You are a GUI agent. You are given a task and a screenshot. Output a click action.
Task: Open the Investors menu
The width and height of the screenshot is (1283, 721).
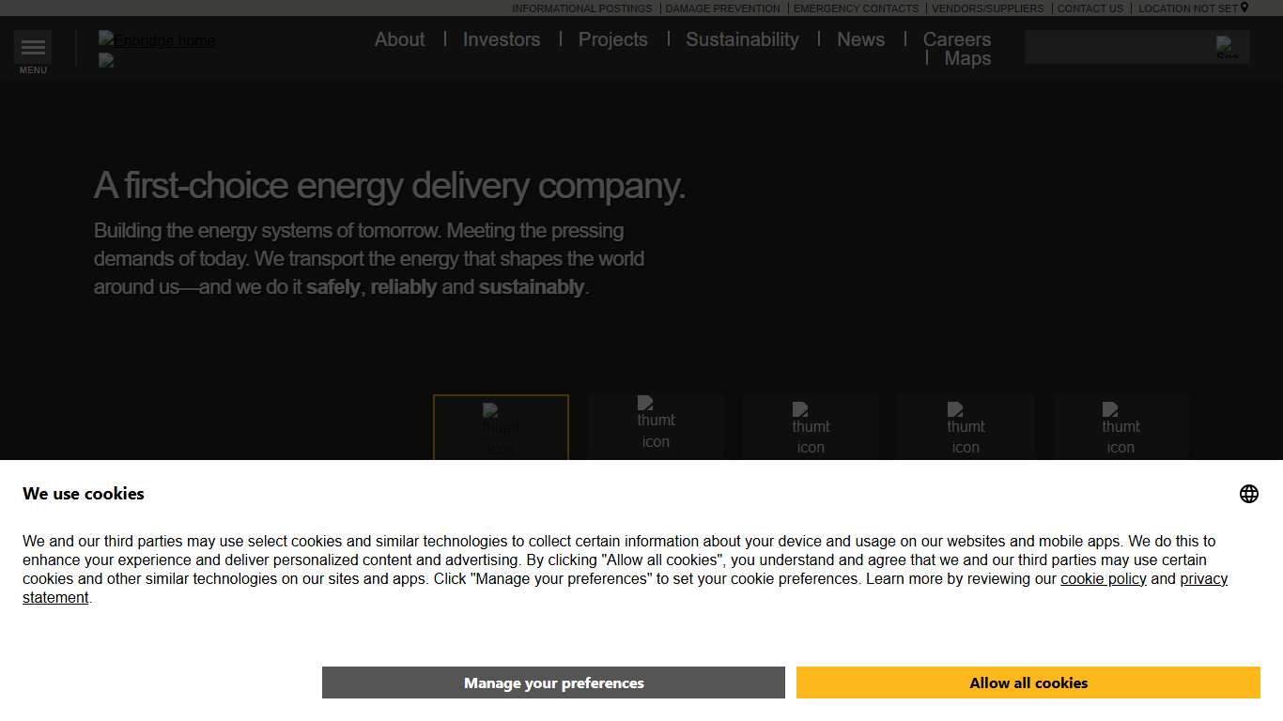coord(502,39)
